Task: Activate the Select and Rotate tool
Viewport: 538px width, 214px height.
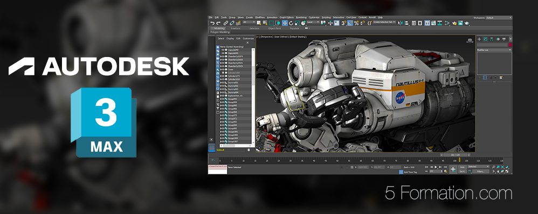Action: 291,23
